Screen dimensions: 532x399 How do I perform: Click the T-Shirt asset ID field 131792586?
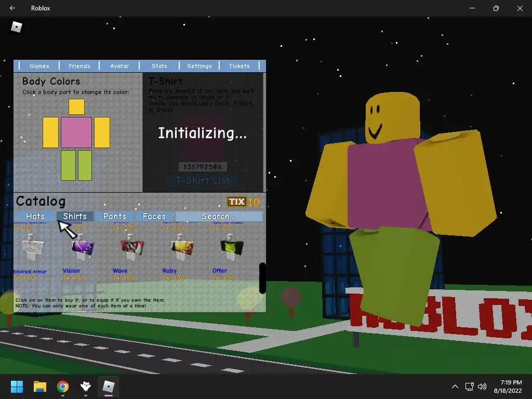pyautogui.click(x=203, y=167)
